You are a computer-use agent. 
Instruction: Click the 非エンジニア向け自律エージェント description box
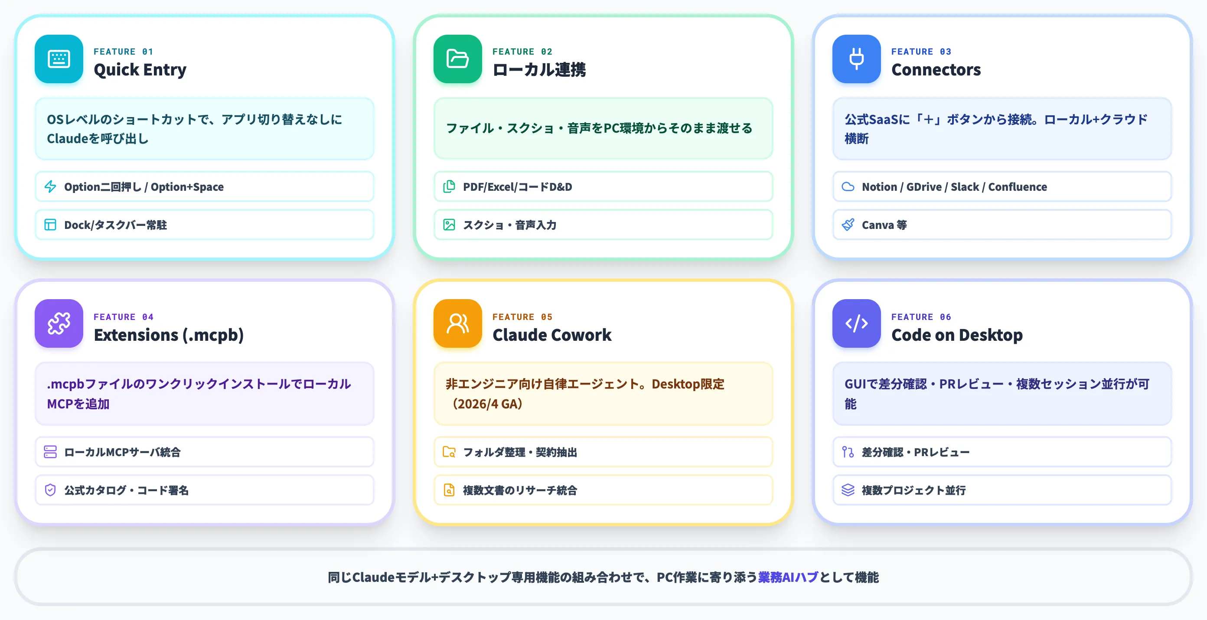click(x=603, y=394)
